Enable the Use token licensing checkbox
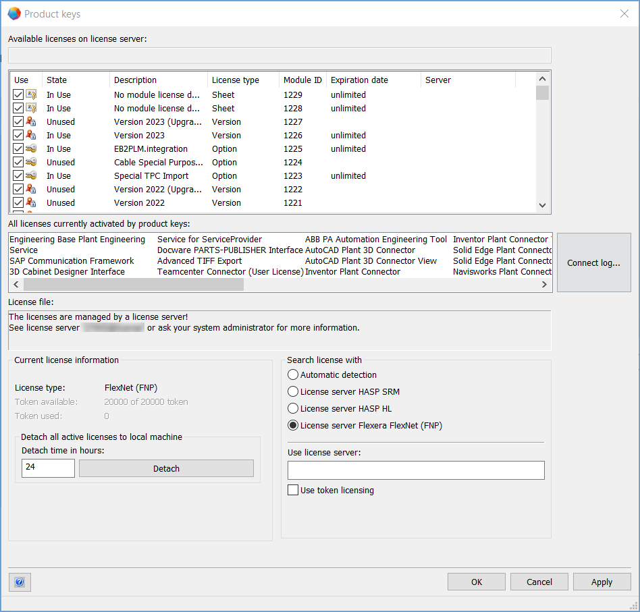 click(293, 491)
